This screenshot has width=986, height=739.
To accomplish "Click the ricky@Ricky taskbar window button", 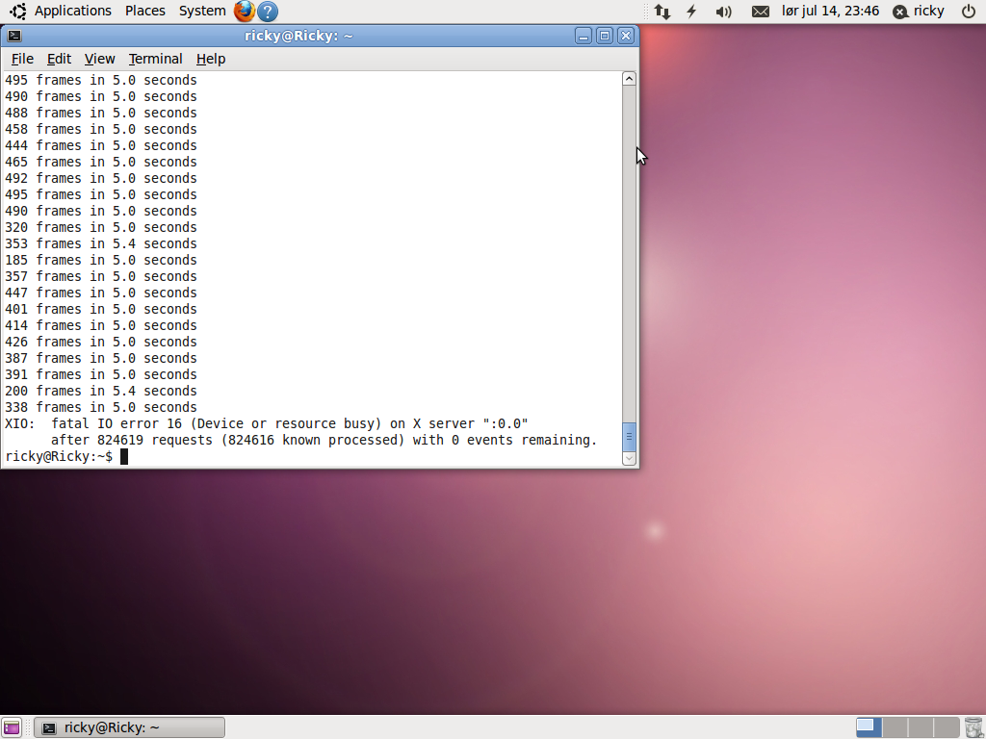I will (x=130, y=727).
